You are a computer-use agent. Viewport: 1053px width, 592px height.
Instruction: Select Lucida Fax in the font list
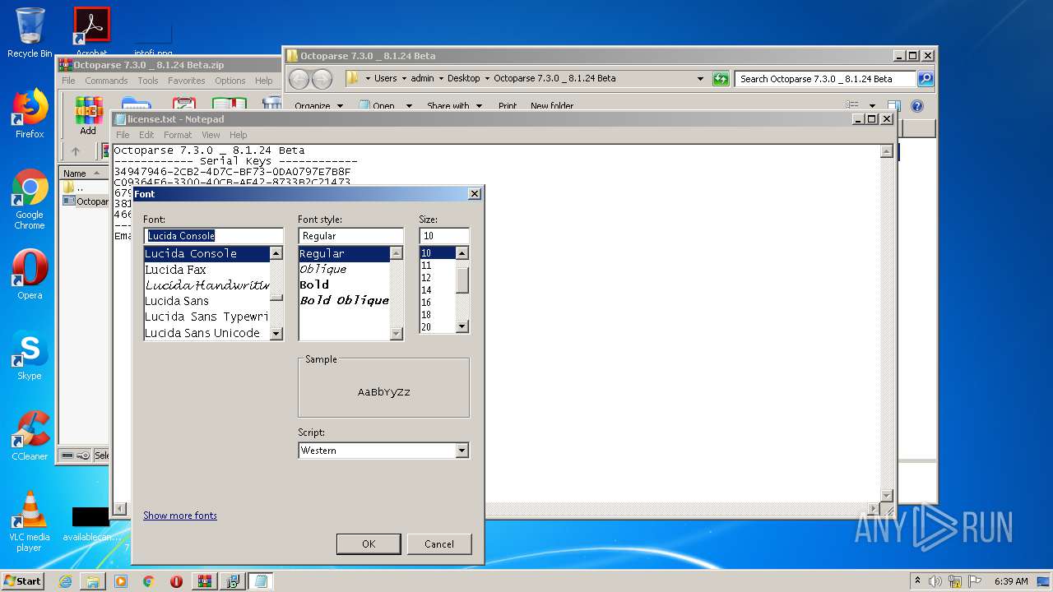[x=207, y=270]
